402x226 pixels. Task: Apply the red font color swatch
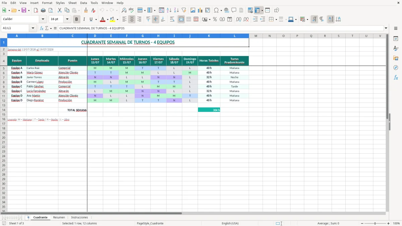click(x=103, y=19)
